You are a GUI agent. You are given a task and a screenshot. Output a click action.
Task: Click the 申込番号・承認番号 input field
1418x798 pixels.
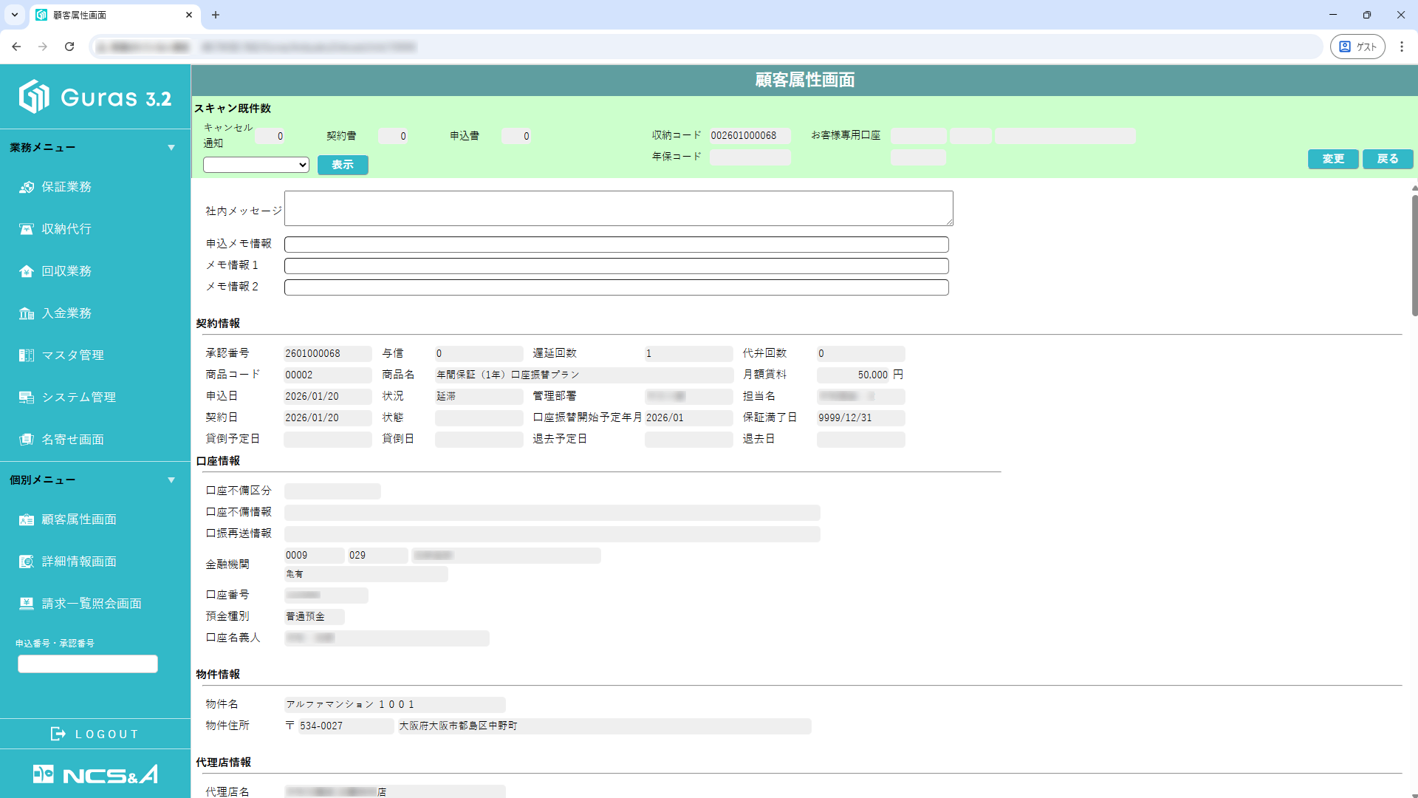tap(87, 664)
